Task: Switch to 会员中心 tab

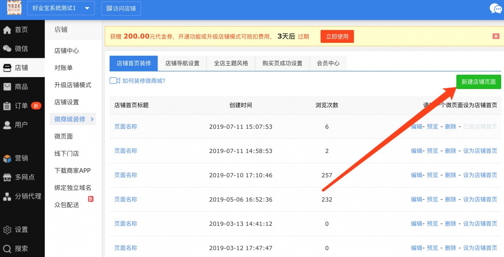Action: [x=328, y=63]
